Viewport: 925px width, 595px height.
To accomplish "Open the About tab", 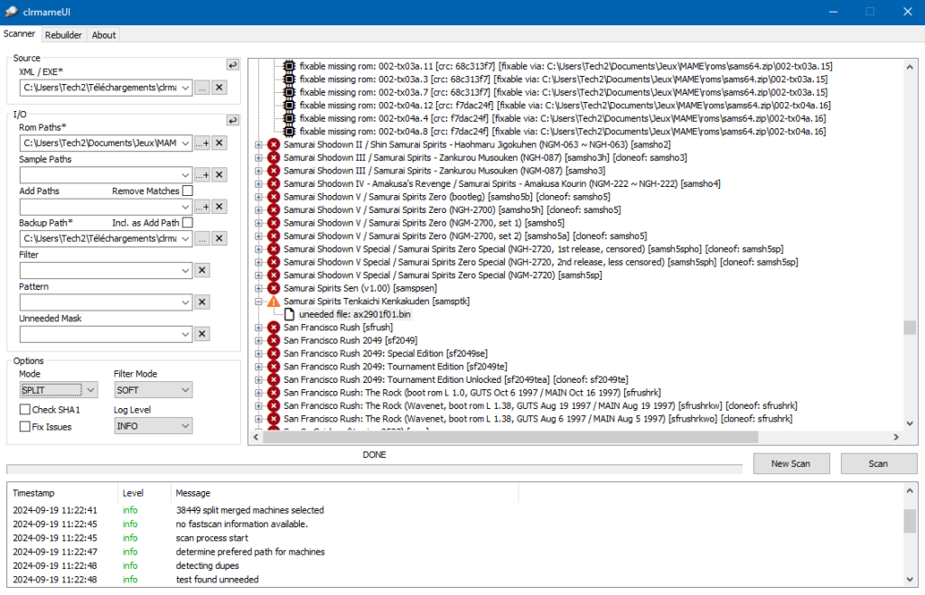I will [x=103, y=34].
